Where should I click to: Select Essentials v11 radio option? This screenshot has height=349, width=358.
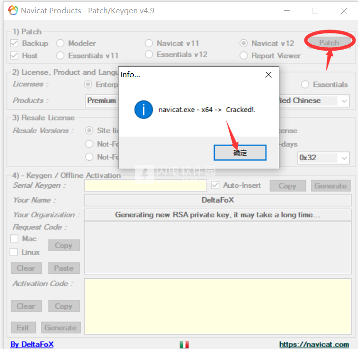60,56
